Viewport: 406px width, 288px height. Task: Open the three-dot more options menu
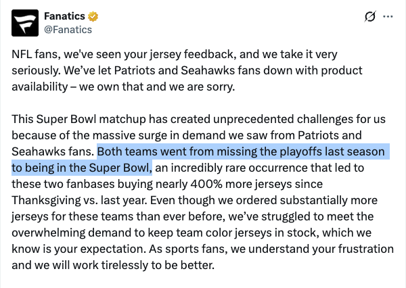pos(388,17)
